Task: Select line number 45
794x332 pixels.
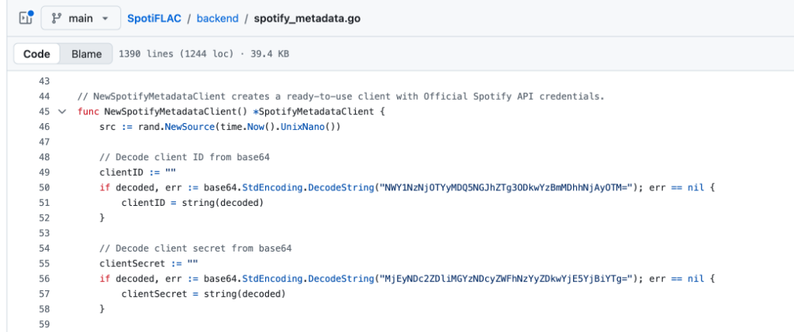Action: pos(43,111)
